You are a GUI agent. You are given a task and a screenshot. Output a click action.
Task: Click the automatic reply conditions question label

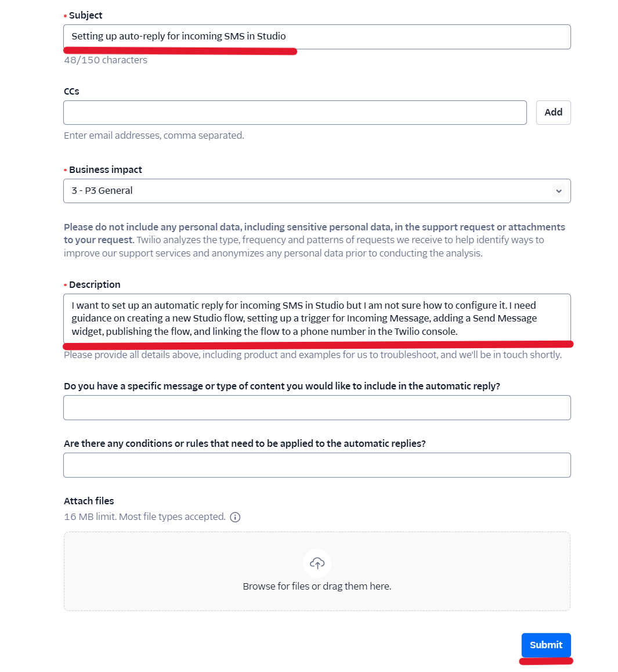point(244,444)
